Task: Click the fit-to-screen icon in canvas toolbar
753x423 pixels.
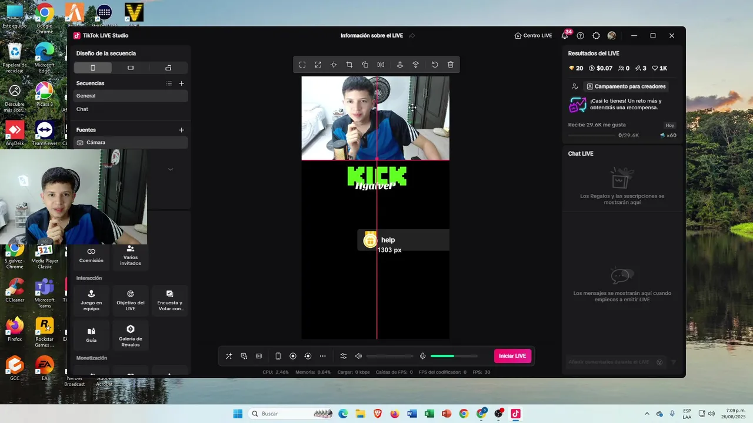Action: click(x=302, y=65)
